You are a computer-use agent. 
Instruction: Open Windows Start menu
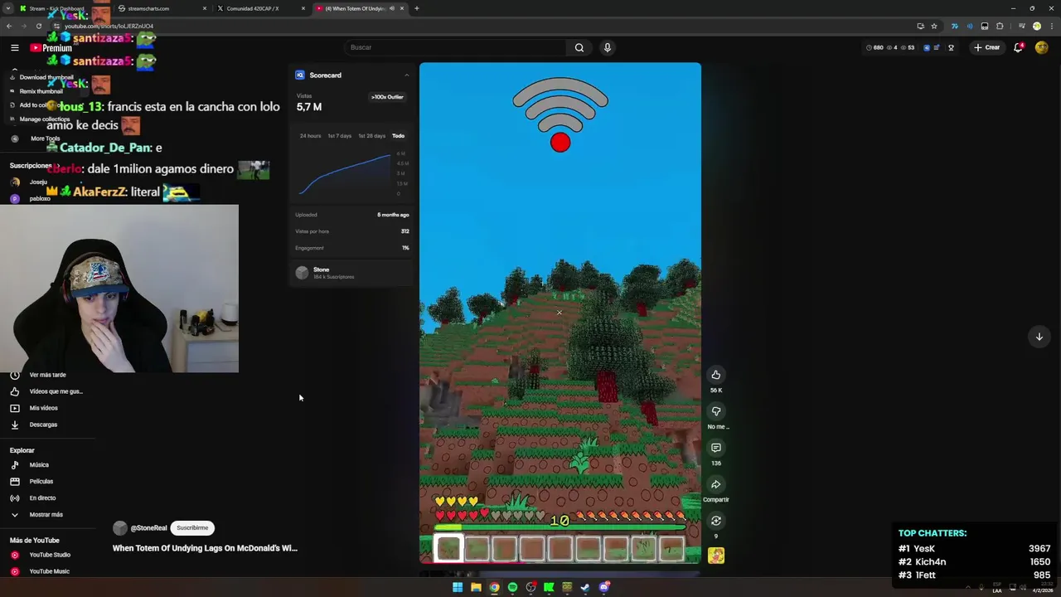458,587
